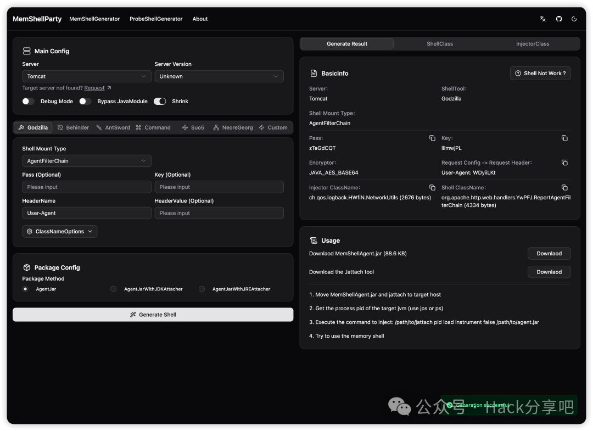Open the ShellClass result tab
593x431 pixels.
tap(440, 44)
